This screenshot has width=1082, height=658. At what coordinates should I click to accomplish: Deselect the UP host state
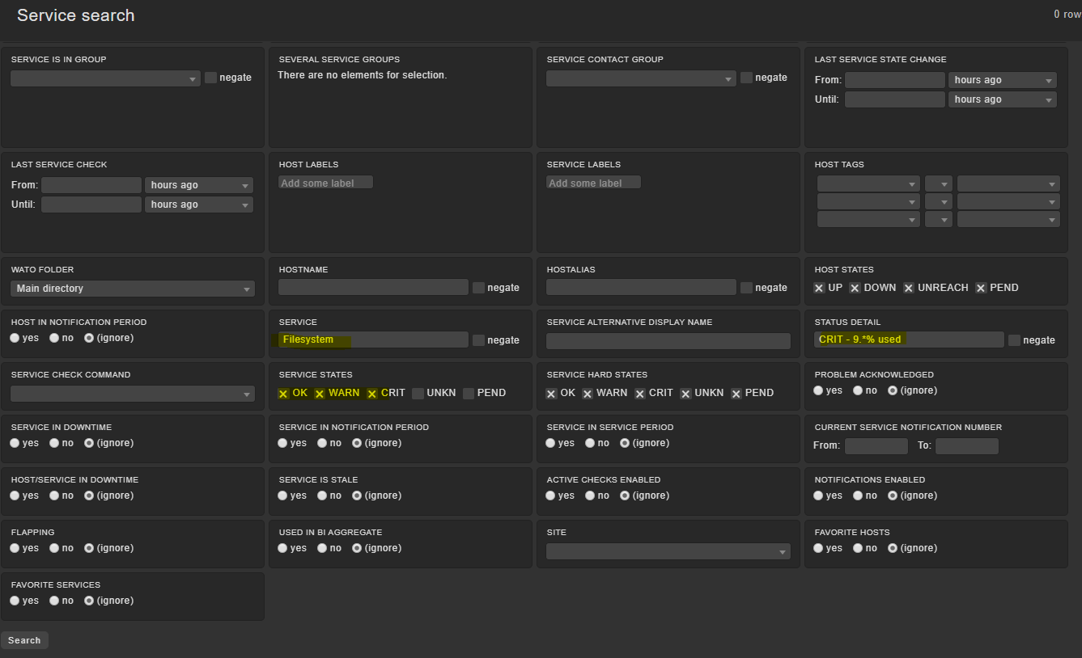point(819,288)
